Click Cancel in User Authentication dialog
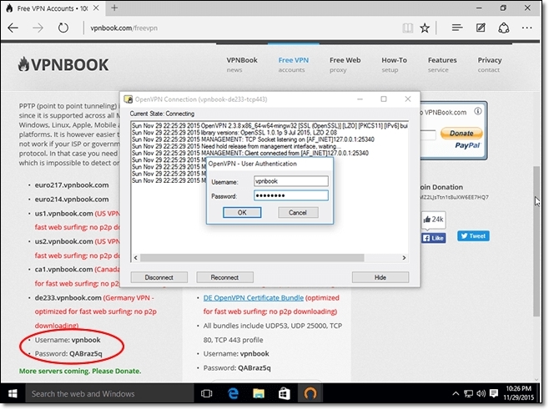The width and height of the screenshot is (549, 410). click(298, 212)
